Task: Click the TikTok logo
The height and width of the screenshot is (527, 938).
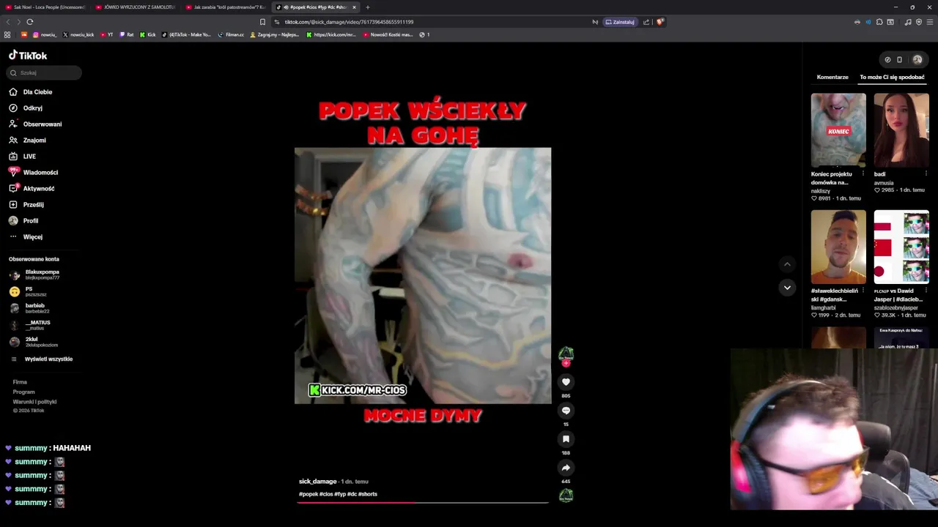Action: coord(28,56)
